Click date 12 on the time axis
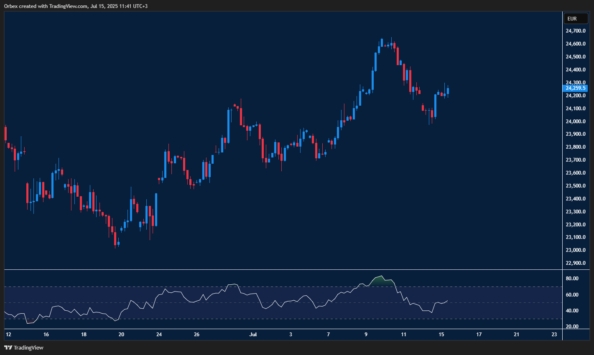 8,335
